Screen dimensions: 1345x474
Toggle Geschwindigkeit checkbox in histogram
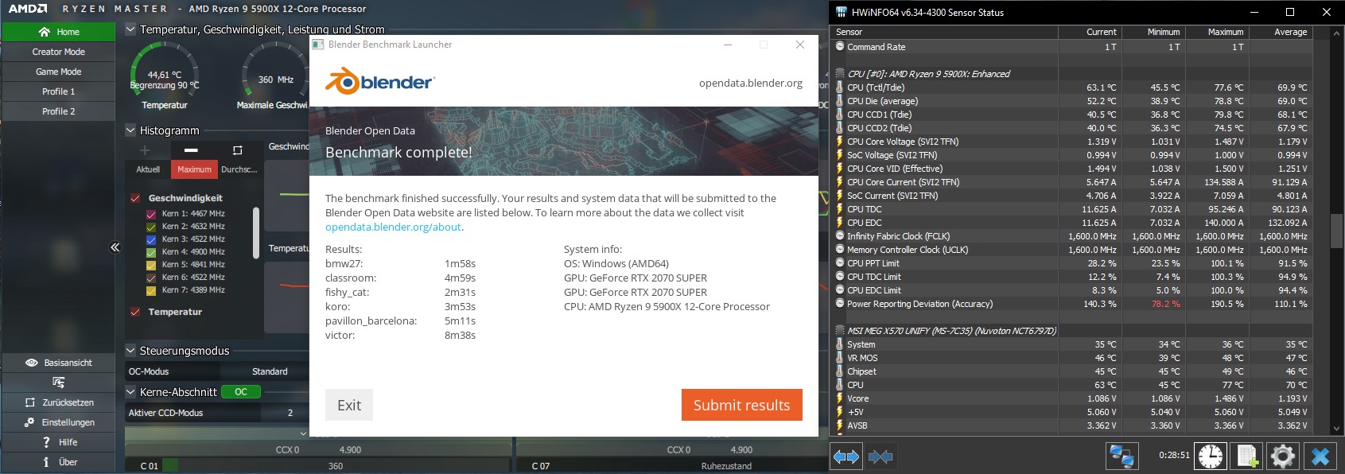click(x=135, y=198)
